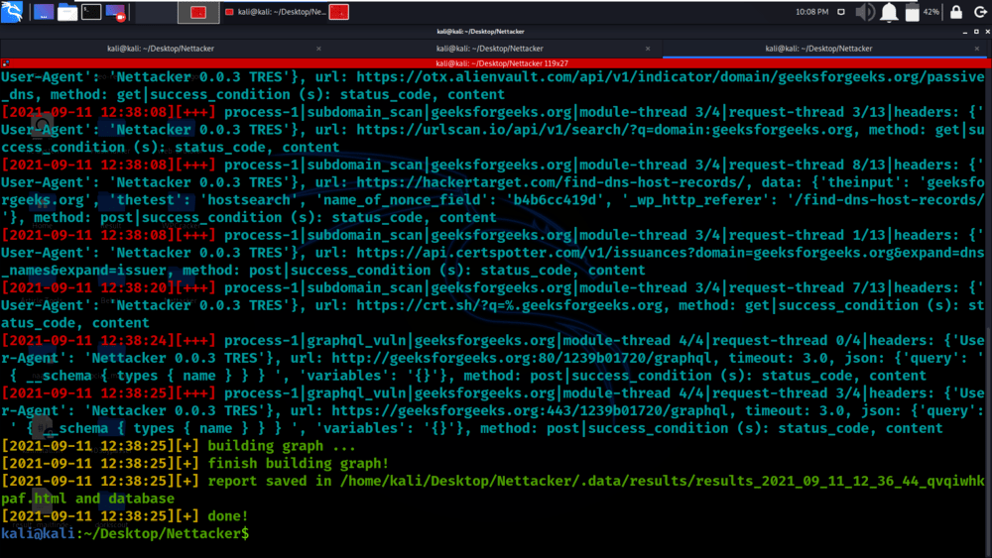992x558 pixels.
Task: Click the [2021-09-11 12:38:24] timestamp
Action: [x=87, y=341]
